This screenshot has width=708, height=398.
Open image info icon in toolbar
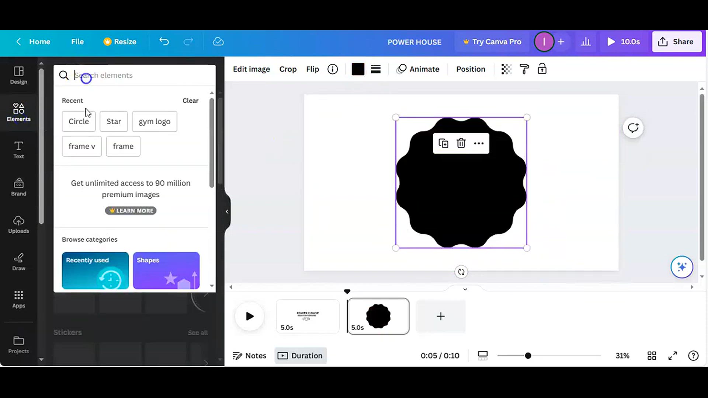pyautogui.click(x=333, y=69)
